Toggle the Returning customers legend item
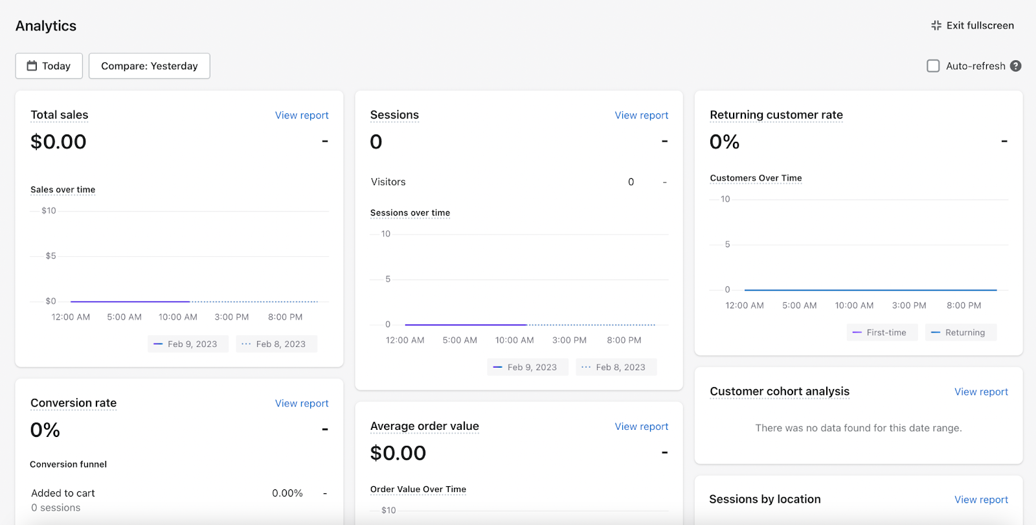This screenshot has height=525, width=1036. (x=960, y=333)
